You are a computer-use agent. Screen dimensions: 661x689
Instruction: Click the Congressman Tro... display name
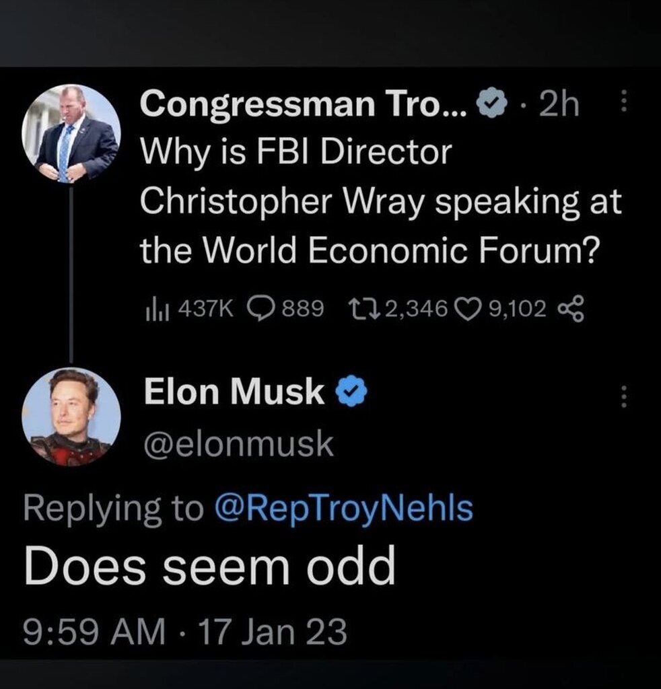pos(302,105)
